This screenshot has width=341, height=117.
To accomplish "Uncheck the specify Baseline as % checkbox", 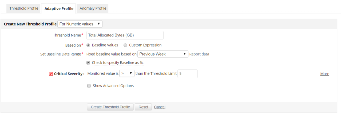I will tap(88, 63).
